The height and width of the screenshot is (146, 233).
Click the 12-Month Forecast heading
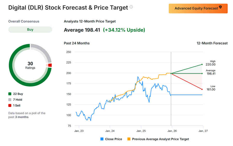[212, 43]
